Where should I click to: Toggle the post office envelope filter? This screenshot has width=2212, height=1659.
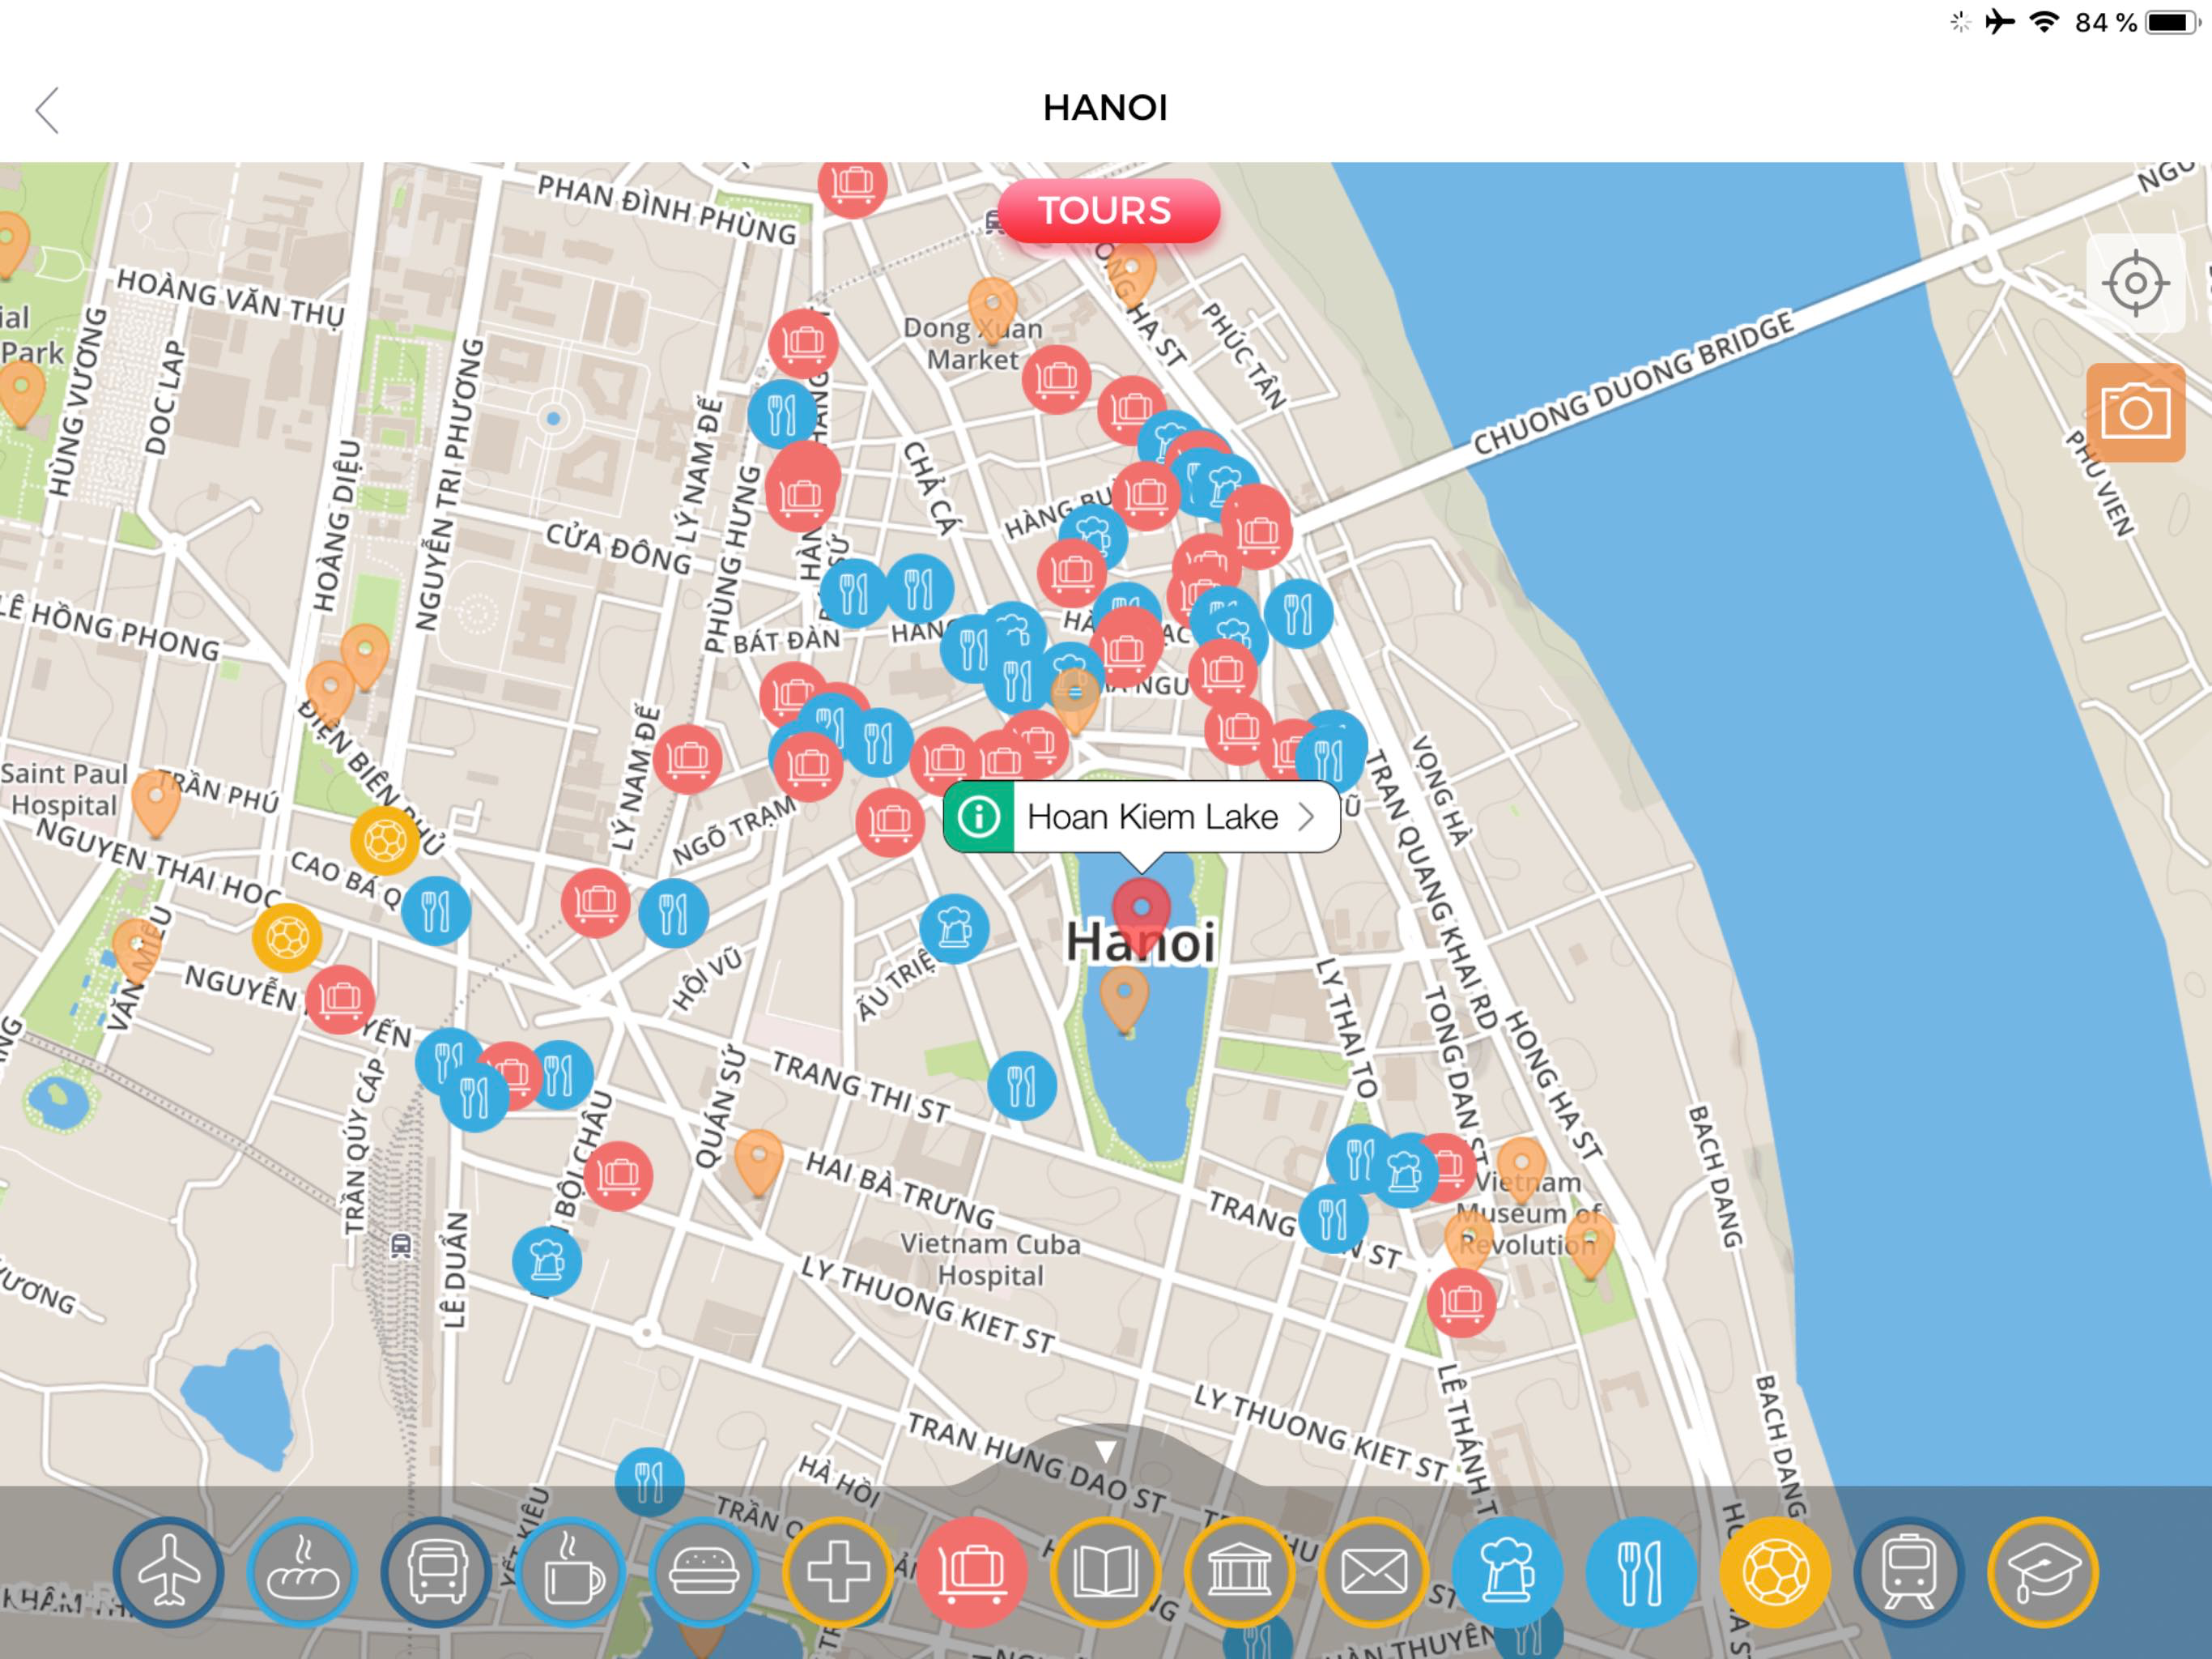click(1374, 1572)
